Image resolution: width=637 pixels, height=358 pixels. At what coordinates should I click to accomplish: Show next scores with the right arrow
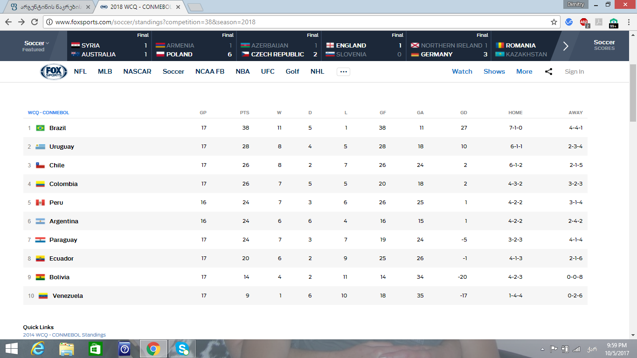pyautogui.click(x=566, y=46)
